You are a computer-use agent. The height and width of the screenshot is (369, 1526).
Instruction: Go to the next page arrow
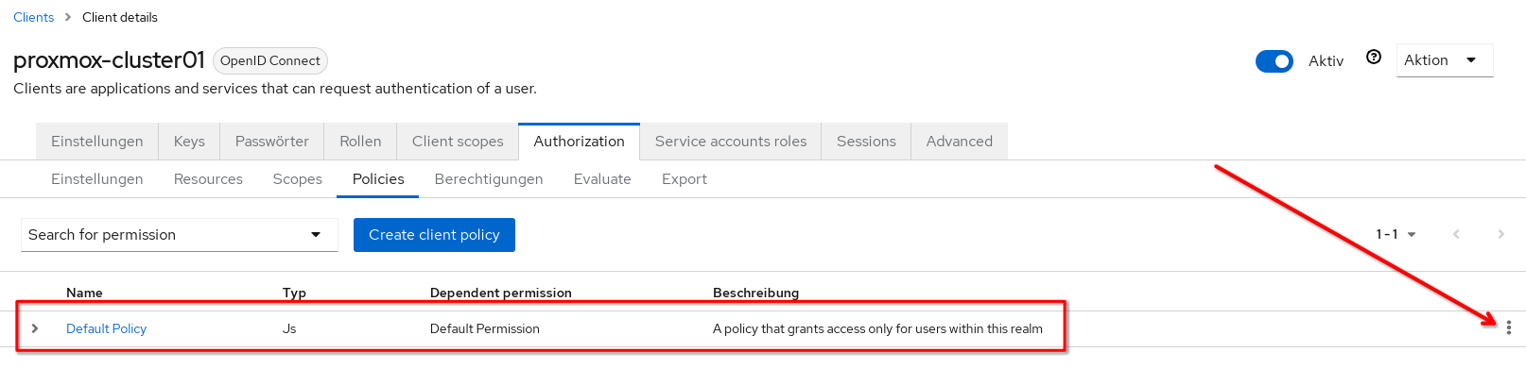coord(1500,234)
